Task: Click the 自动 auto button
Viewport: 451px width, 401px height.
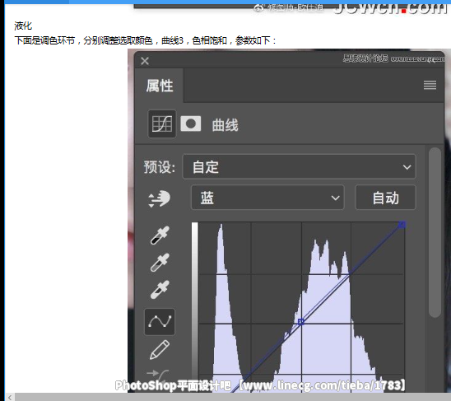Action: [x=385, y=198]
